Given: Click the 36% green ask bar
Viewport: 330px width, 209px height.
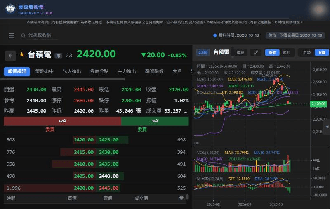Looking at the screenshot, I should [x=155, y=121].
